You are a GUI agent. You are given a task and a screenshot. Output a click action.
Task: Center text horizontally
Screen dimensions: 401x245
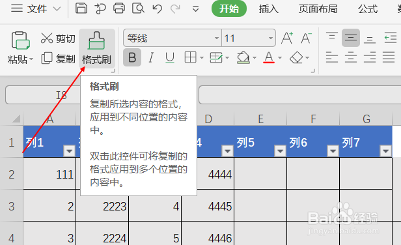tap(351, 57)
